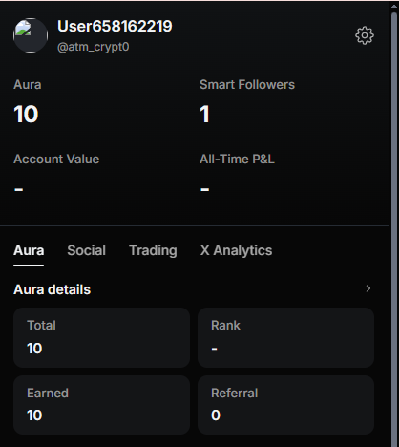Expand Aura details chevron arrow
This screenshot has height=447, width=400.
tap(368, 288)
